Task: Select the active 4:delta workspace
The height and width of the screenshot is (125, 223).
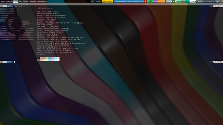Action: 15,1
